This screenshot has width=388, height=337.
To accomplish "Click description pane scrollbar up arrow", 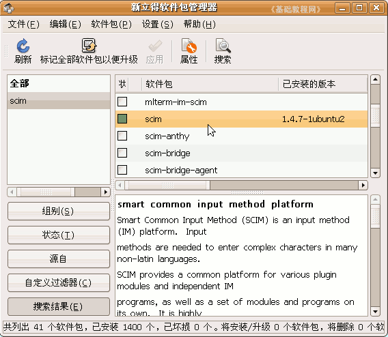I will (x=375, y=199).
